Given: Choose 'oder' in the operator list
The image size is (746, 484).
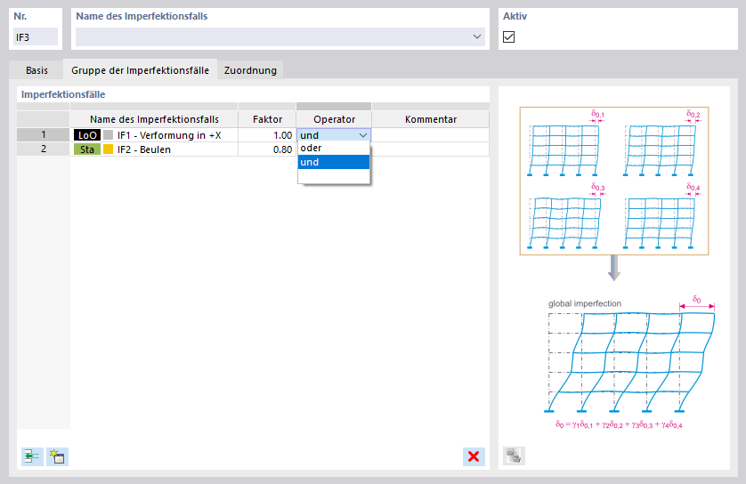Looking at the screenshot, I should coord(334,148).
